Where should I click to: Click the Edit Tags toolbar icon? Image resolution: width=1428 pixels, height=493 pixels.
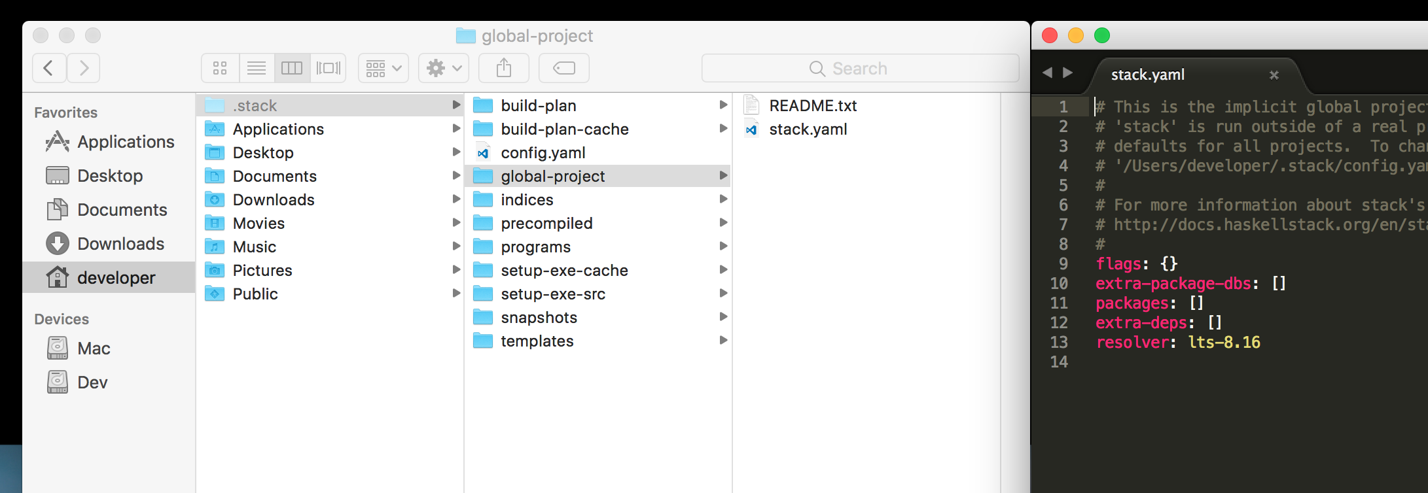coord(564,68)
